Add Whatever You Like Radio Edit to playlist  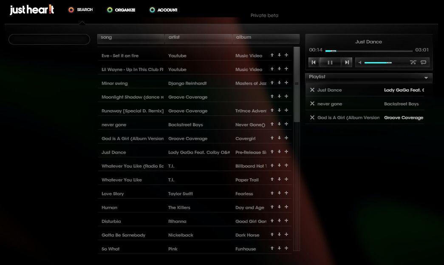pos(286,165)
